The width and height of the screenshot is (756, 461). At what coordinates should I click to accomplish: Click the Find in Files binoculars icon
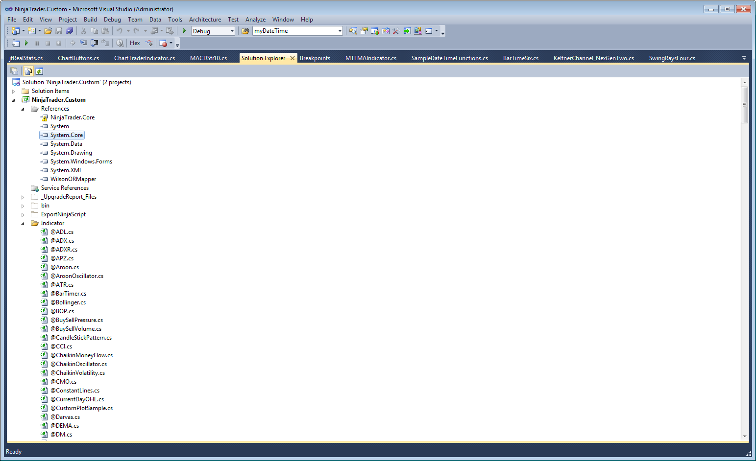245,31
